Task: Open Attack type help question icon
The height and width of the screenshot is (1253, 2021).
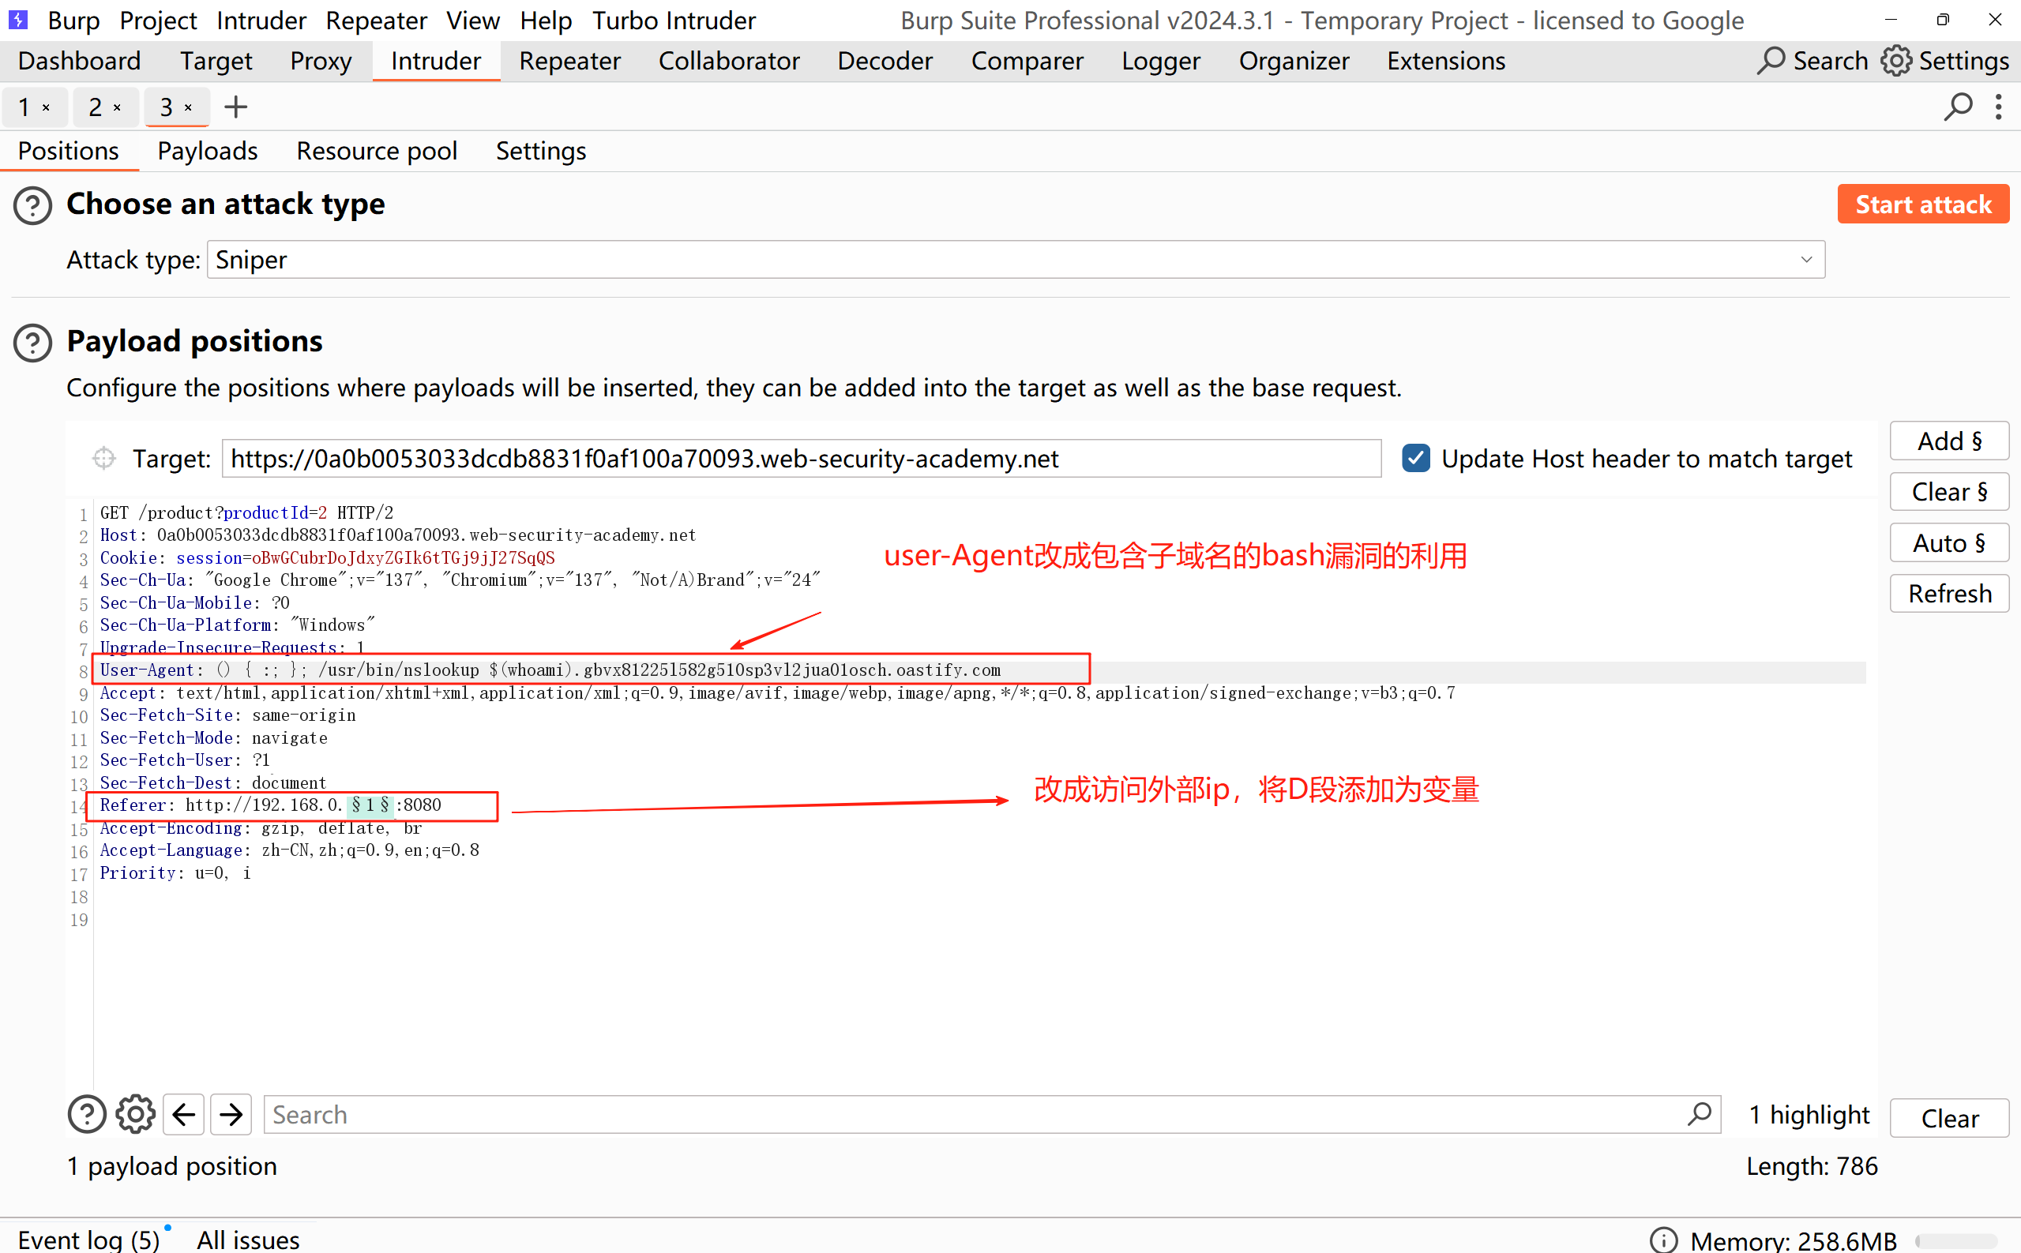Action: pos(33,204)
